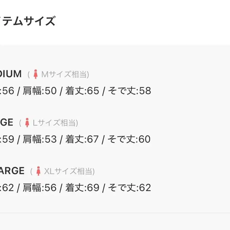Click the 着丈:69 measurement

click(x=82, y=188)
